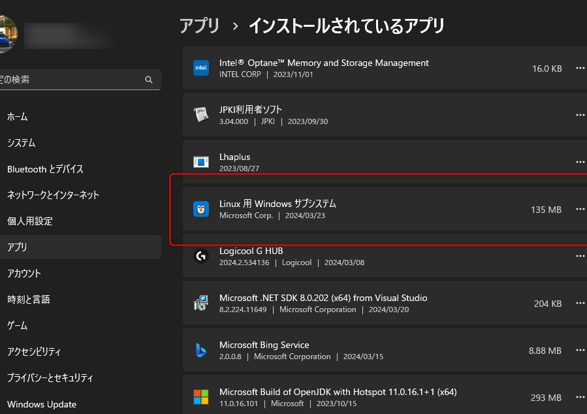Open the more options menu for Logicool G HUB

(580, 256)
